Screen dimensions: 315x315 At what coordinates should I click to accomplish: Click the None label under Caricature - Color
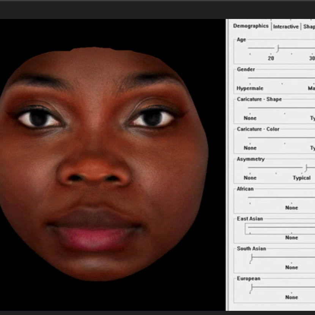coord(250,148)
